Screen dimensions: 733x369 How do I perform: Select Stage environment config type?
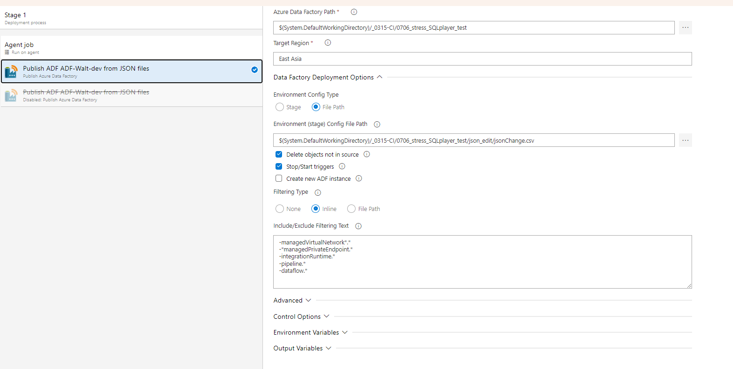tap(280, 107)
